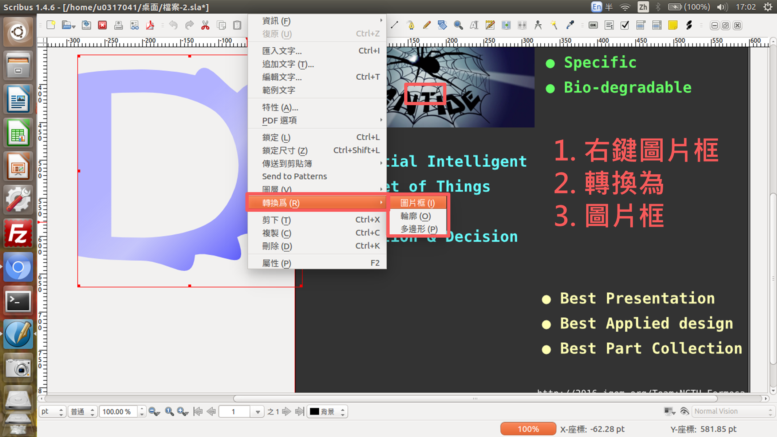Open the 轉換爲 (R) submenu
Screen dimensions: 777x437
[317, 203]
